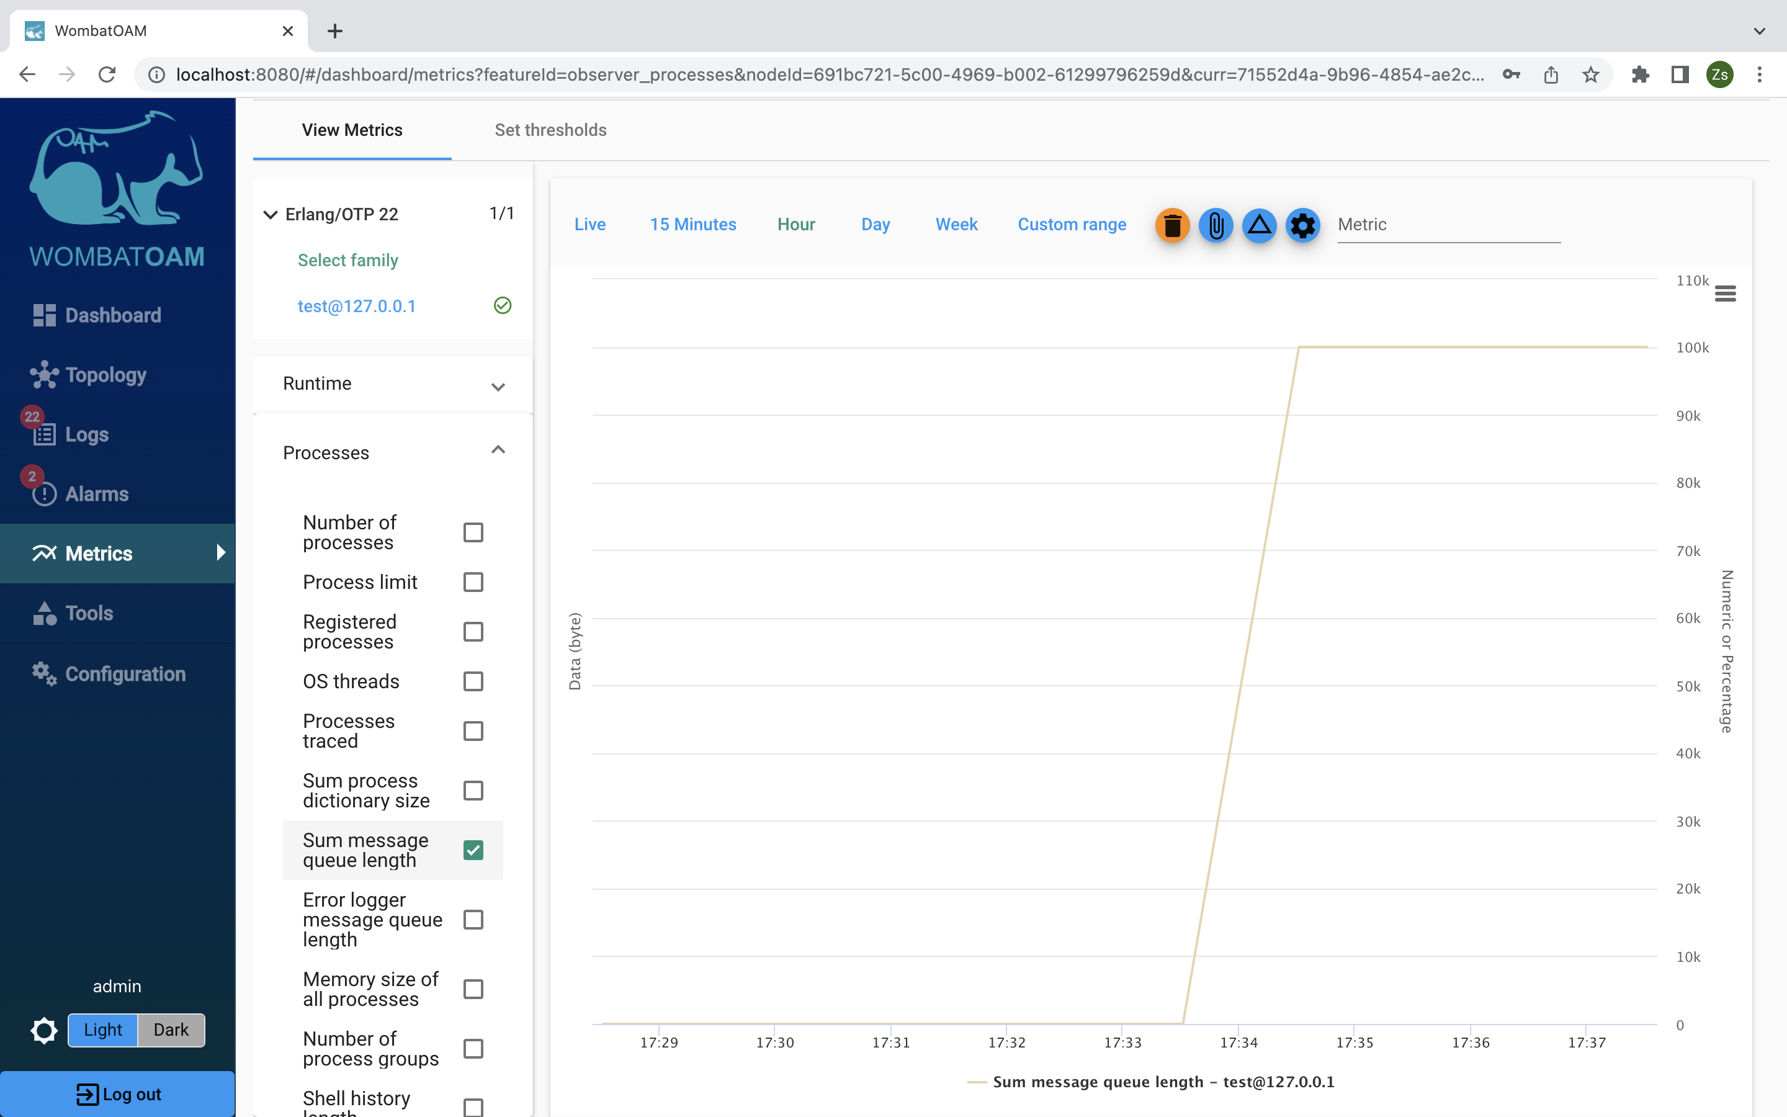Switch to Light theme

(x=102, y=1030)
